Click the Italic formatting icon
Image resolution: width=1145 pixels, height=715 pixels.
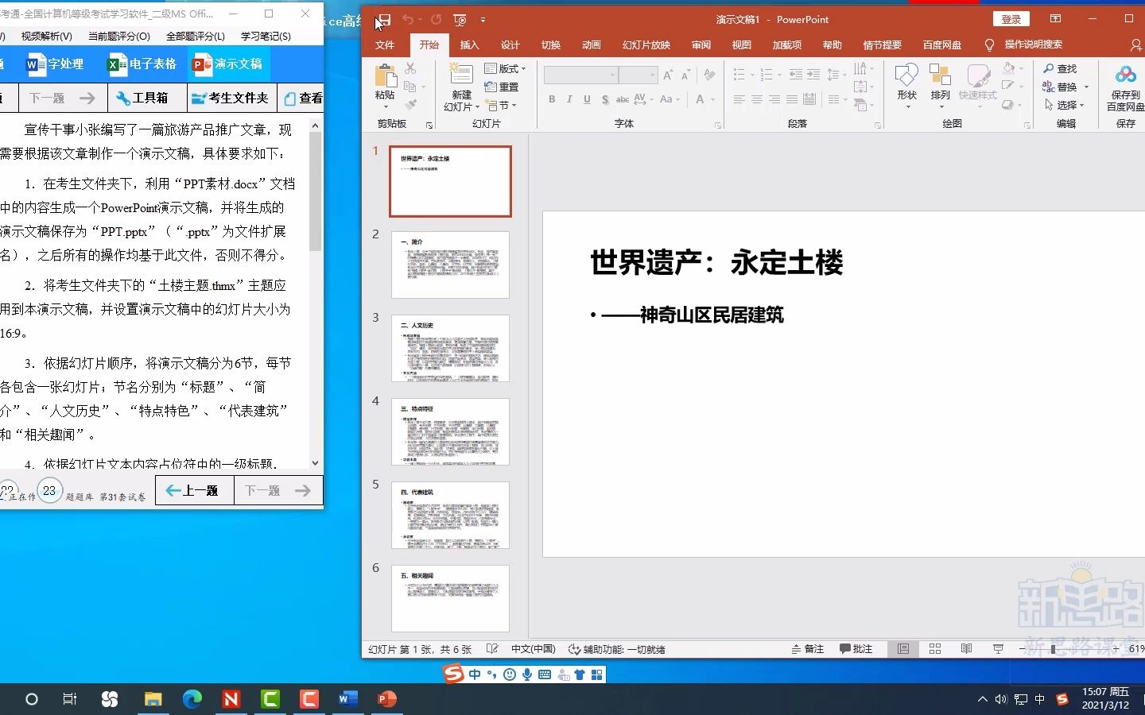click(x=569, y=99)
